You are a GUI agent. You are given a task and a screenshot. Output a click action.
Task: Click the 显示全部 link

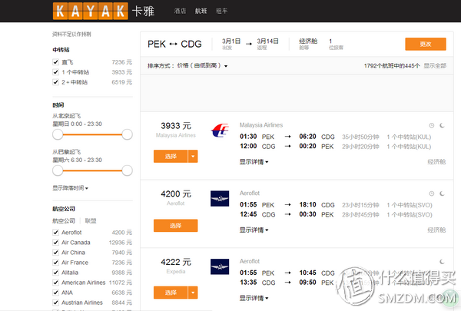coord(435,65)
